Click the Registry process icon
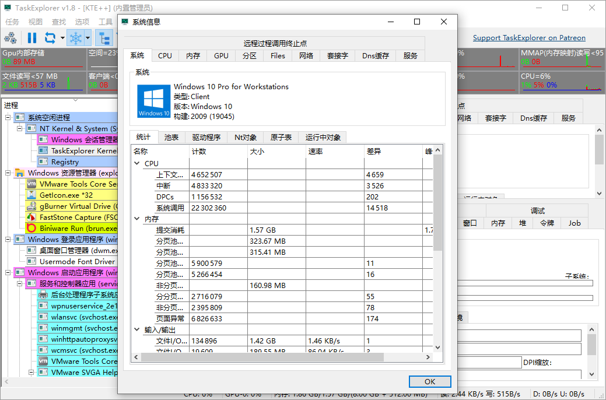Image resolution: width=606 pixels, height=400 pixels. 43,162
